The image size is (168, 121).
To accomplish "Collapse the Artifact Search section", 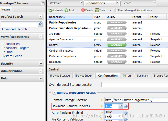I will click(41, 17).
